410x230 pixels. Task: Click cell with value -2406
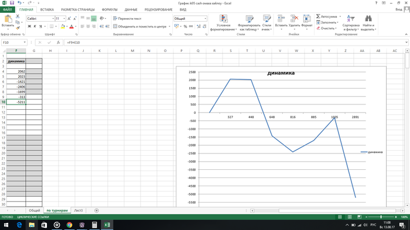tap(16, 86)
